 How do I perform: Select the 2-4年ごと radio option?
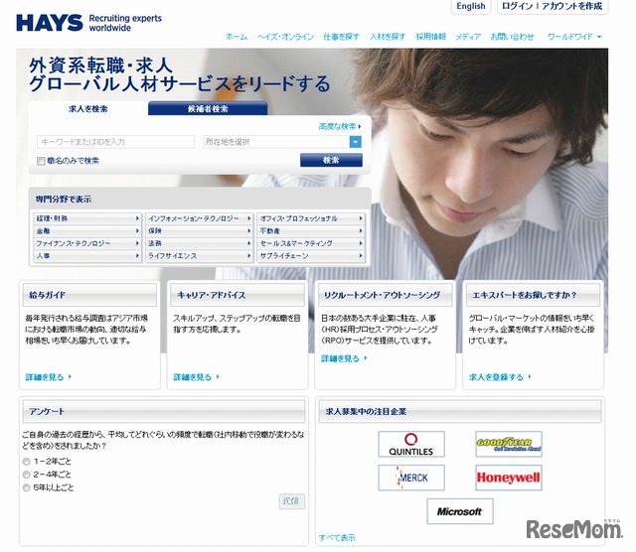click(x=27, y=475)
